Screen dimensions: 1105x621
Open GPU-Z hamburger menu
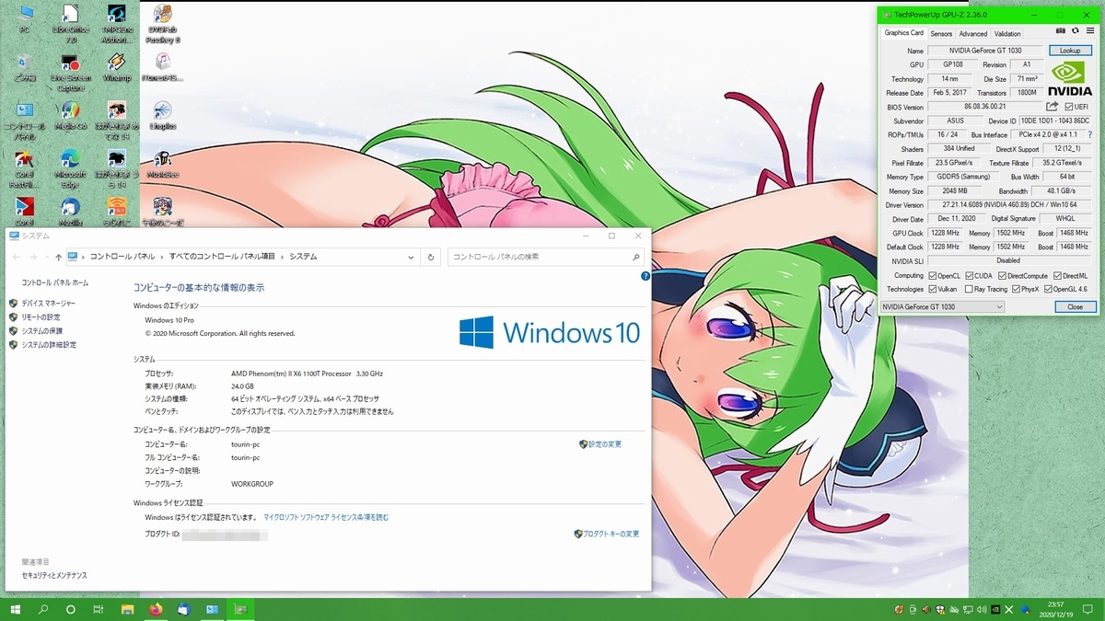tap(1090, 31)
